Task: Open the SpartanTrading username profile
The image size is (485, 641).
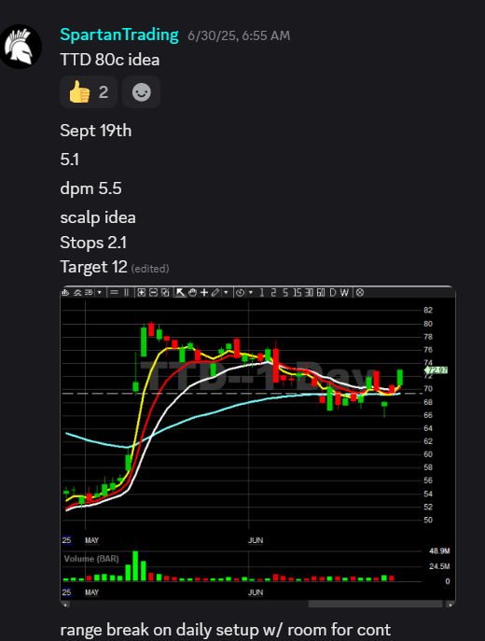Action: click(x=119, y=35)
